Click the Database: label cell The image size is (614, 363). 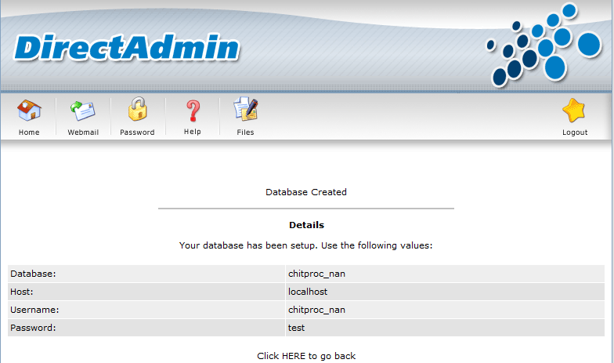[x=146, y=274]
